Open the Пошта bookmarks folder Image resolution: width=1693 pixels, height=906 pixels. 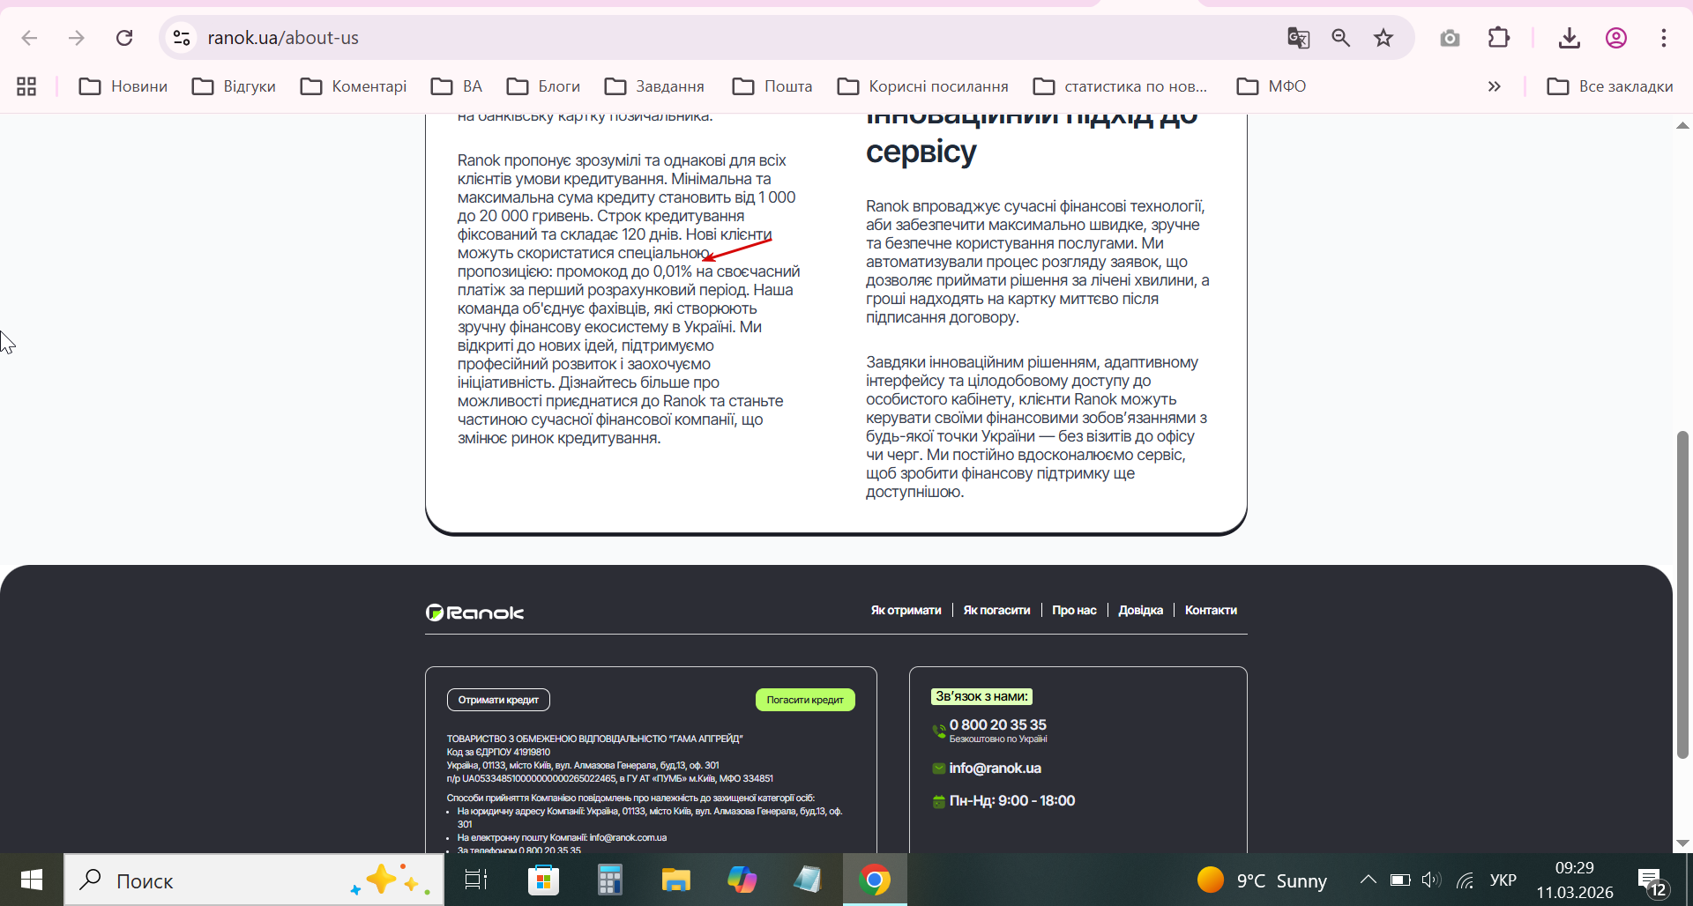tap(772, 86)
